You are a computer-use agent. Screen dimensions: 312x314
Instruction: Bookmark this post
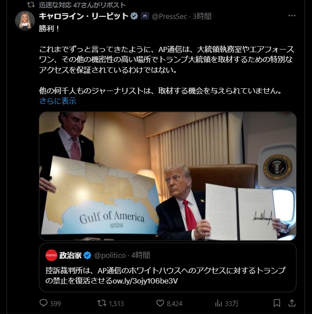[x=277, y=303]
